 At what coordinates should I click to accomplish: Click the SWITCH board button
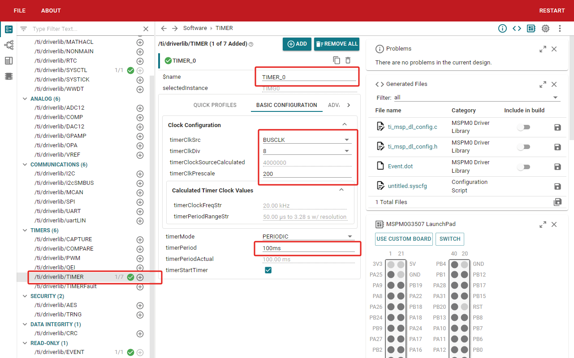[x=450, y=239]
